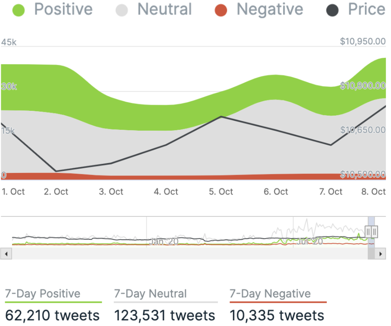Click the gray Neutral legend dot
Viewport: 391px width, 326px height.
[122, 9]
